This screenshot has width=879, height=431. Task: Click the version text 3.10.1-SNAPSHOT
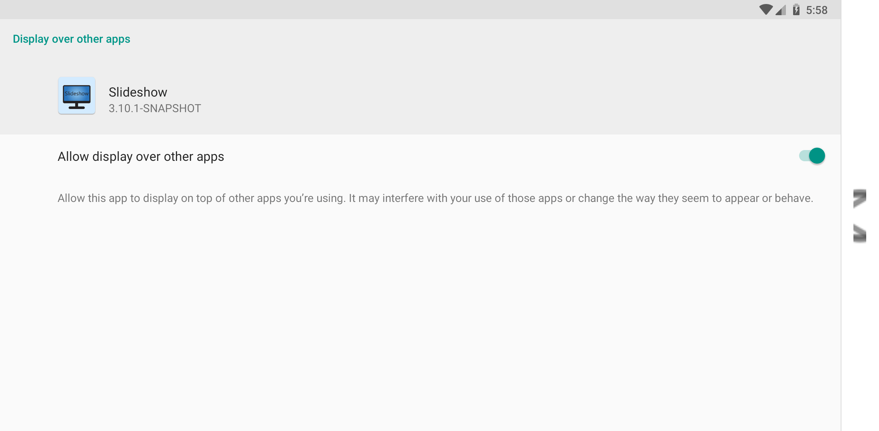click(155, 108)
